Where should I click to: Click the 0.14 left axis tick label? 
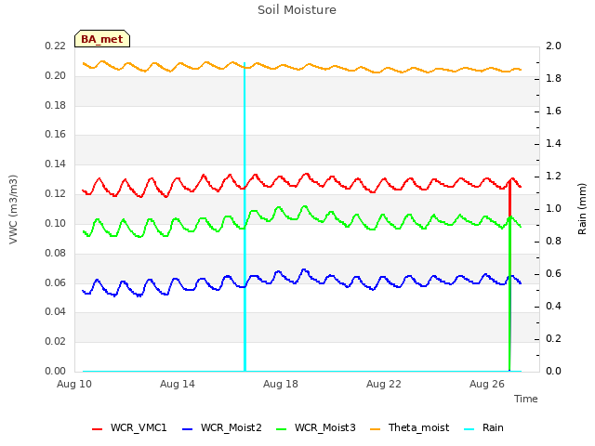click(x=56, y=164)
